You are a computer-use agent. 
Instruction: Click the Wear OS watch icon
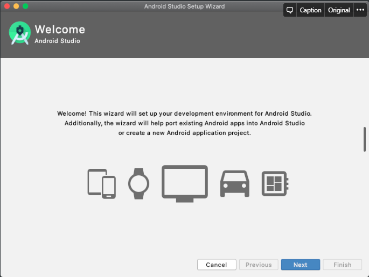[138, 183]
